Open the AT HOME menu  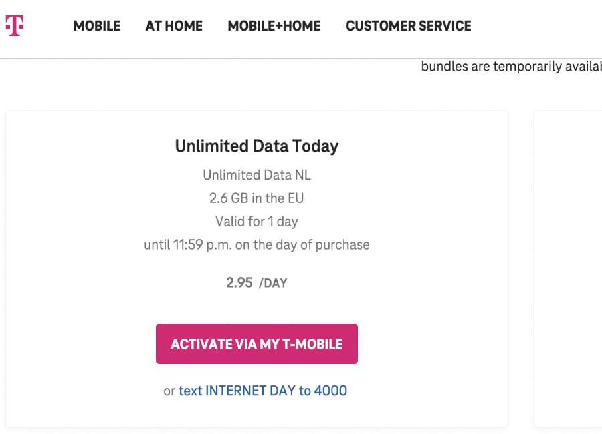tap(174, 26)
